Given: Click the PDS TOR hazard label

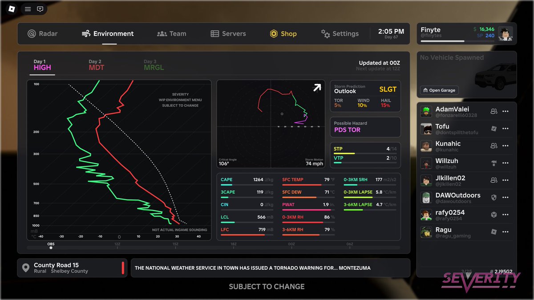Looking at the screenshot, I should coord(347,130).
